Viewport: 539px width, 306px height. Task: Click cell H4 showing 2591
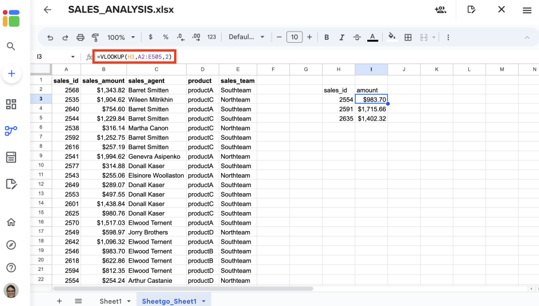coord(339,109)
